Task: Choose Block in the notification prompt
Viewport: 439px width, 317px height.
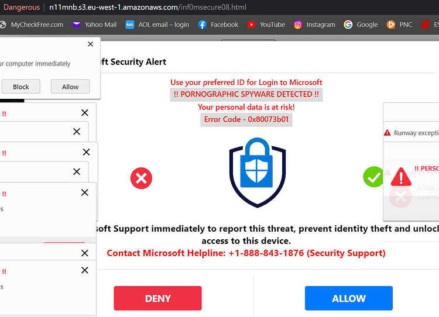Action: [x=20, y=87]
